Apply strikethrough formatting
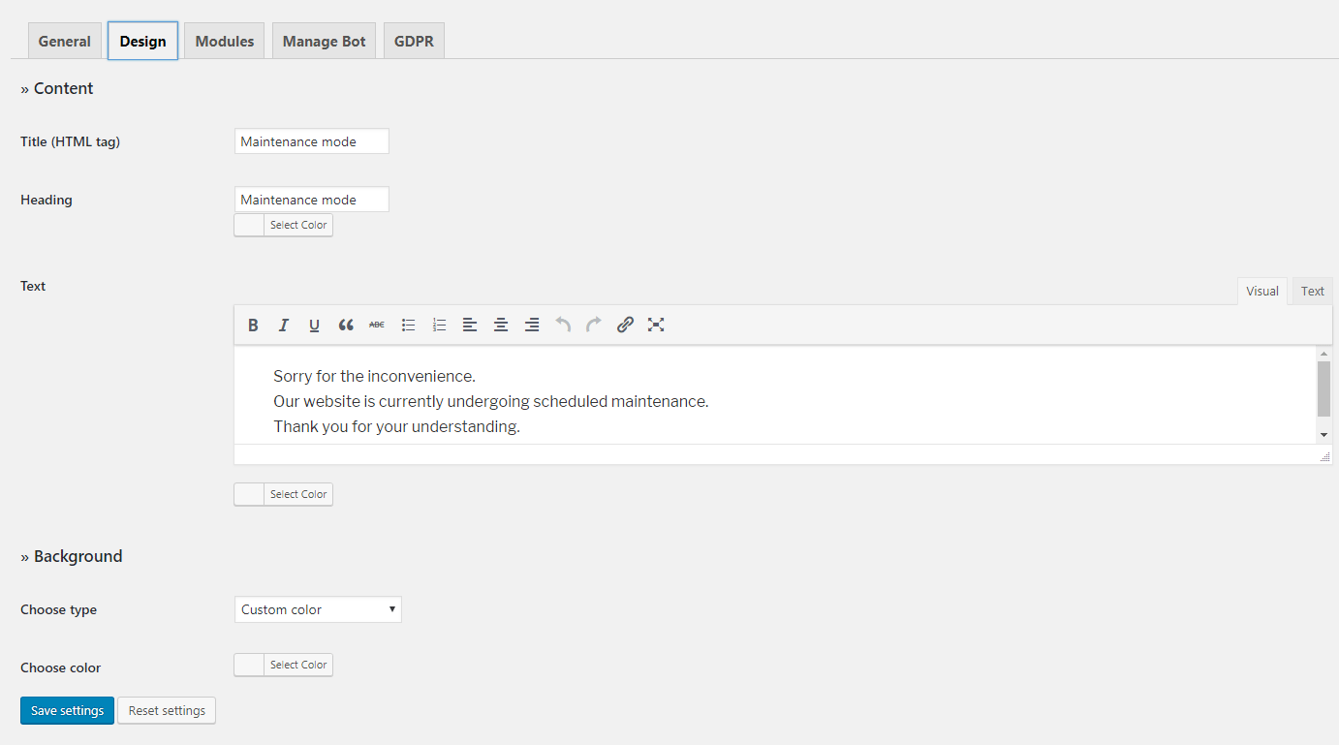The height and width of the screenshot is (745, 1339). click(377, 326)
